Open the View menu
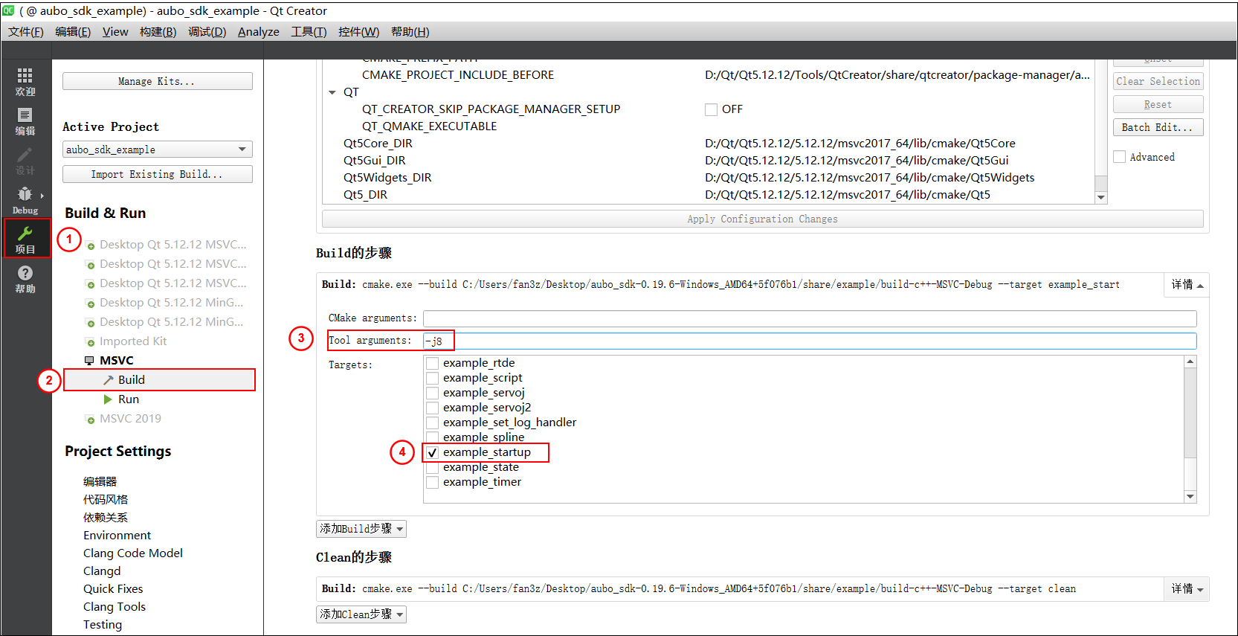 click(x=115, y=32)
